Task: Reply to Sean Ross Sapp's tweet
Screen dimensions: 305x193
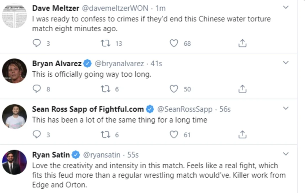Action: [x=37, y=135]
